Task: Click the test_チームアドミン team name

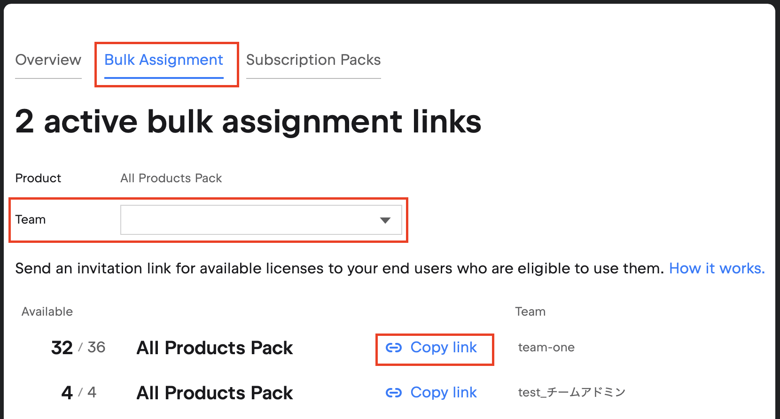Action: tap(571, 393)
